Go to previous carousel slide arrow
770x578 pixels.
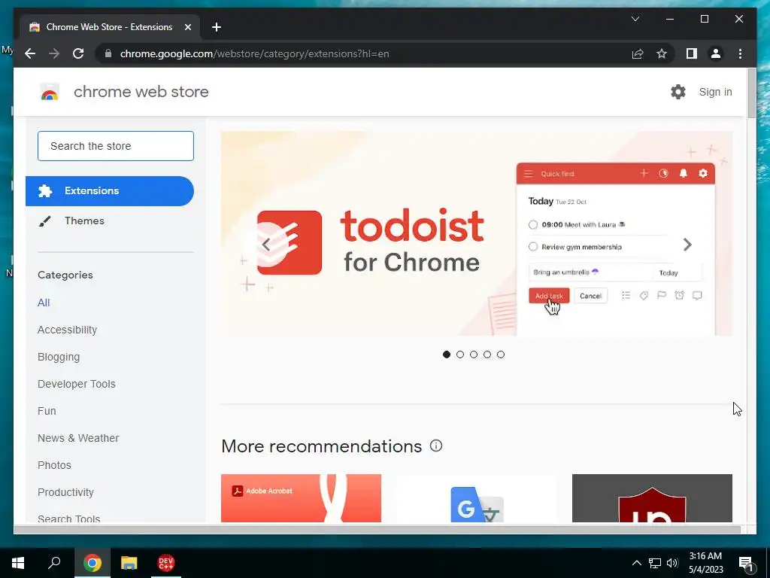(x=265, y=245)
